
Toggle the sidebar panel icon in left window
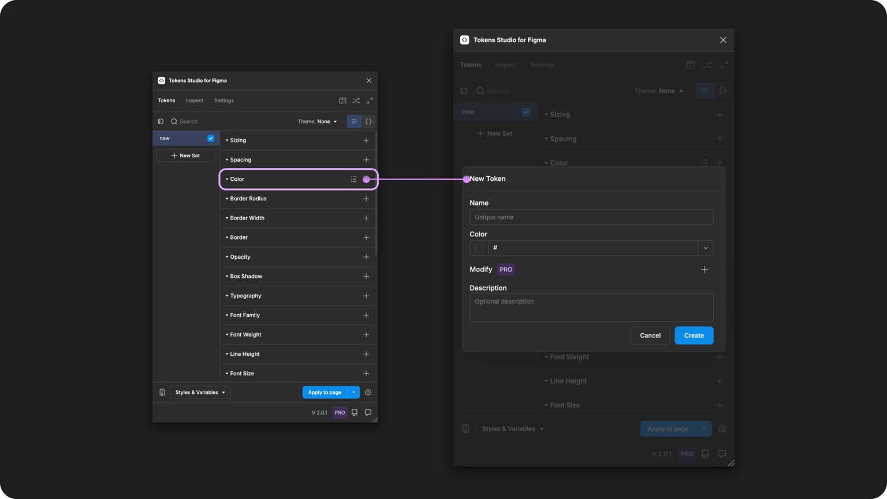click(161, 121)
